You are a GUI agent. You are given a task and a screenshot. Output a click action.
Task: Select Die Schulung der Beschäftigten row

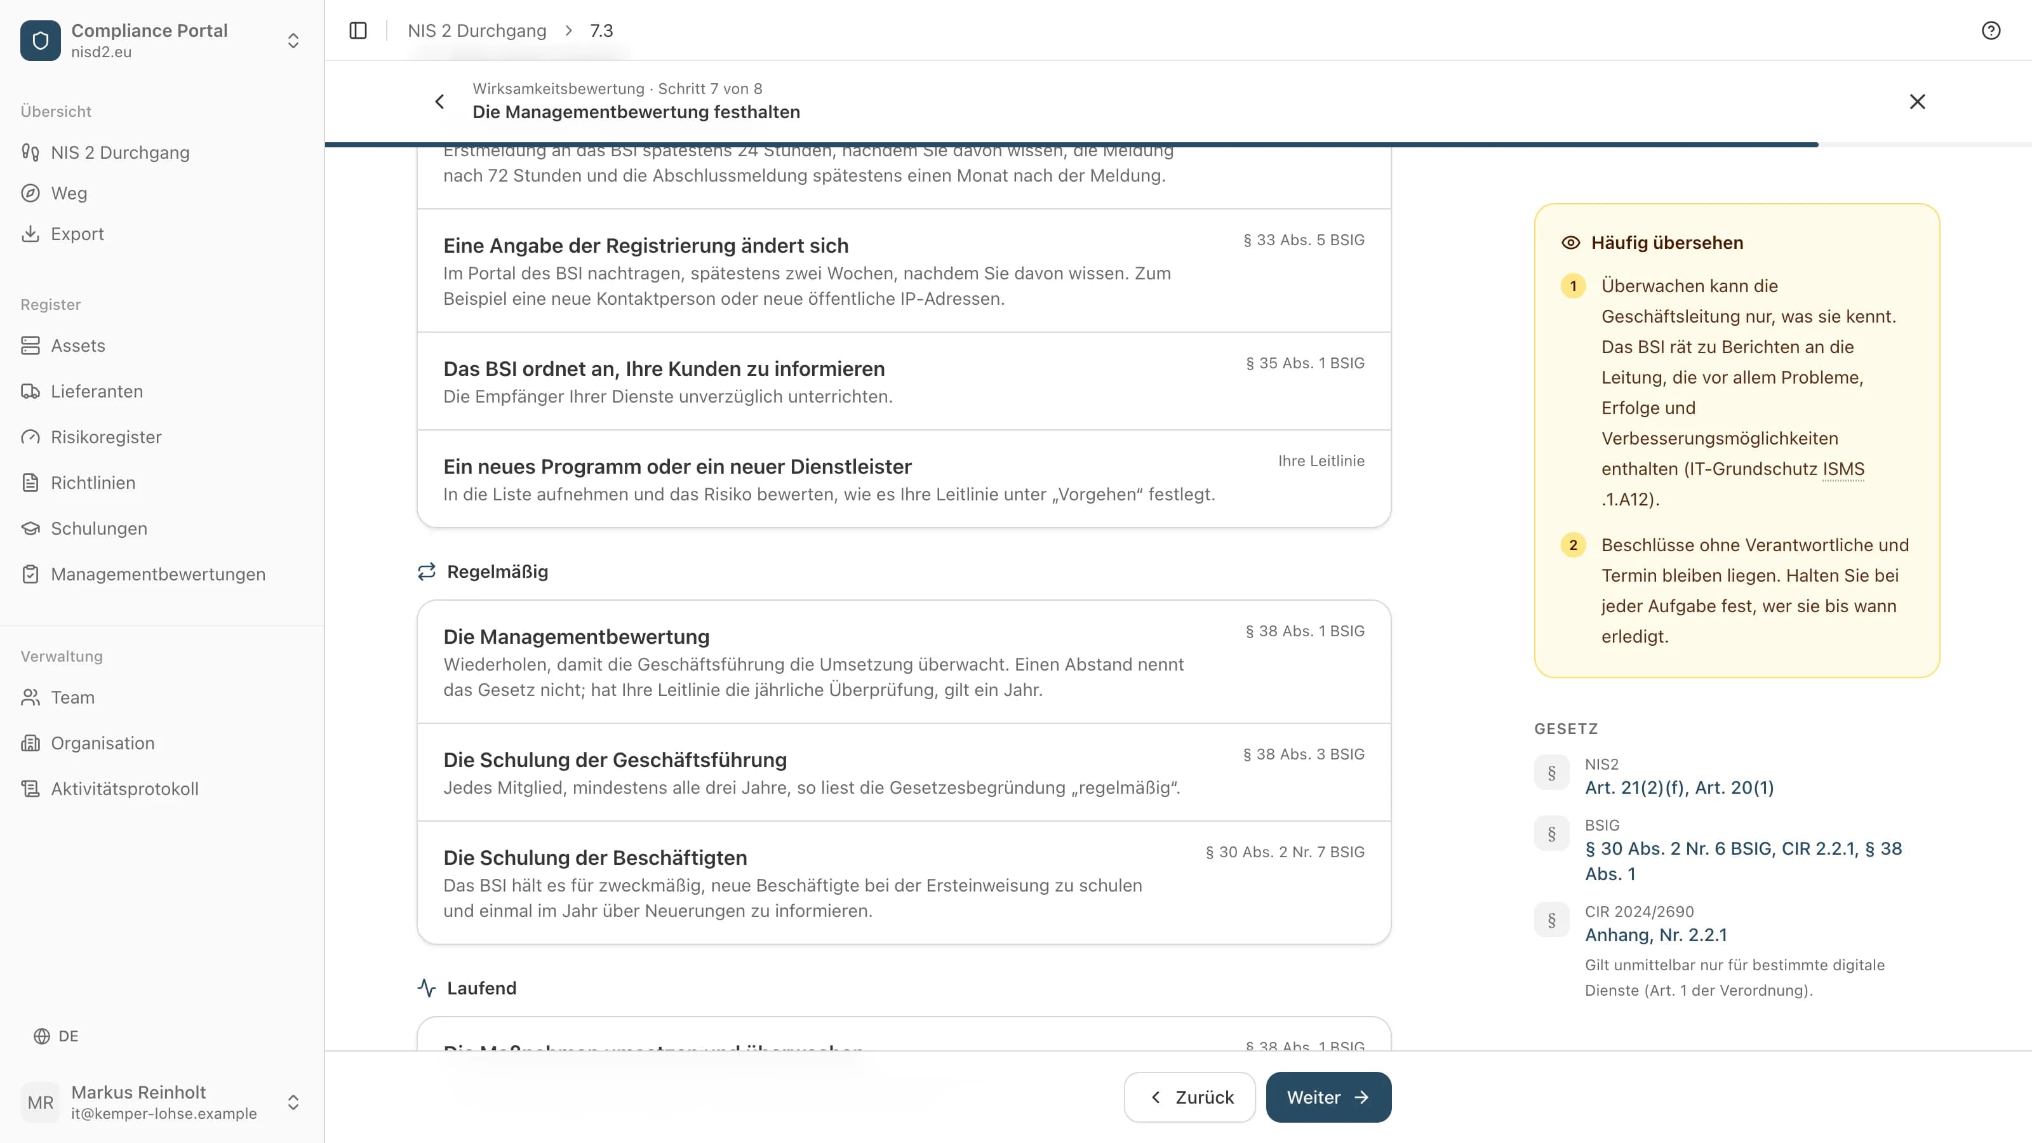pyautogui.click(x=904, y=883)
